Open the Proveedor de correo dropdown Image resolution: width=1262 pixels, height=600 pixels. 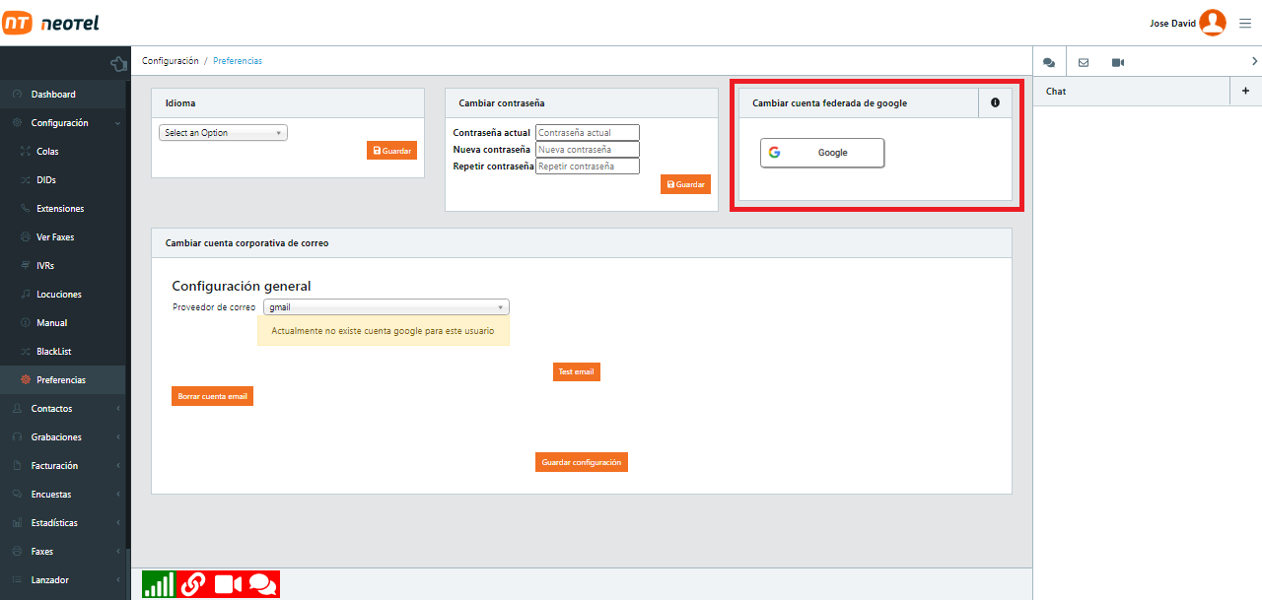pos(386,307)
